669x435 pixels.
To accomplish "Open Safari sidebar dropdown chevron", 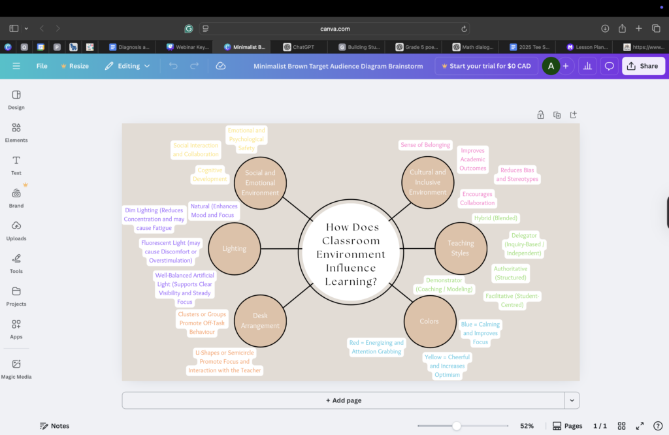I will [26, 29].
